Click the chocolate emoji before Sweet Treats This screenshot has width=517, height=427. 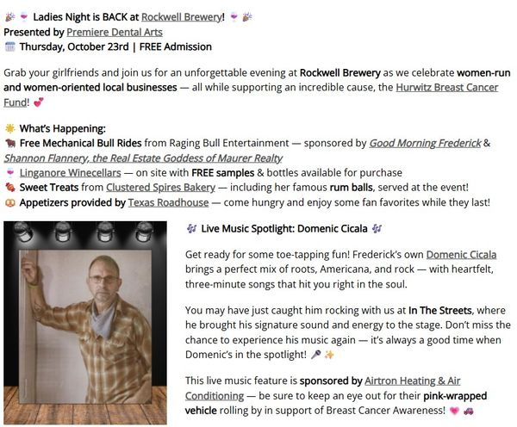10,187
